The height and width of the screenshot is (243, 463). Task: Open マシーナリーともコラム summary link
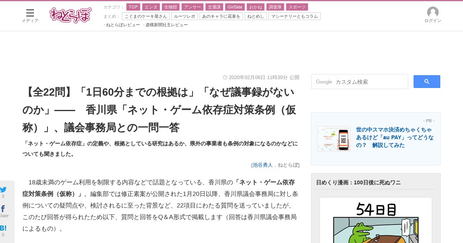294,16
